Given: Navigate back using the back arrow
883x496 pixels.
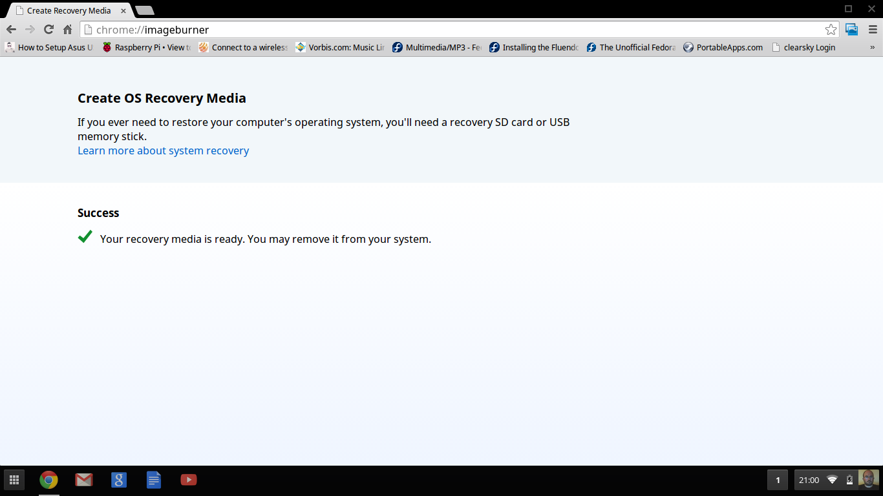Looking at the screenshot, I should click(x=11, y=29).
